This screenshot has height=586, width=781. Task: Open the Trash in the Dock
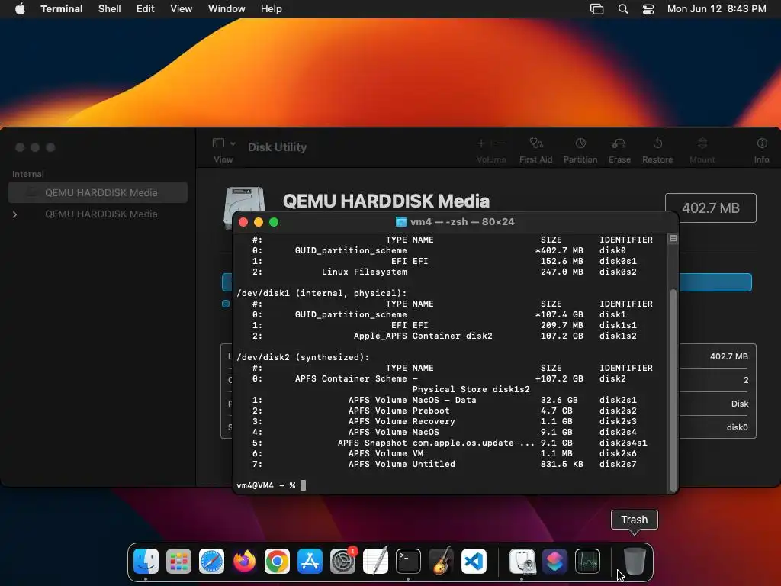(635, 561)
